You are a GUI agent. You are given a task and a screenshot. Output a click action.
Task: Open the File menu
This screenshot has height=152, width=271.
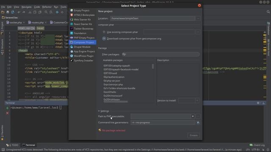(3, 7)
